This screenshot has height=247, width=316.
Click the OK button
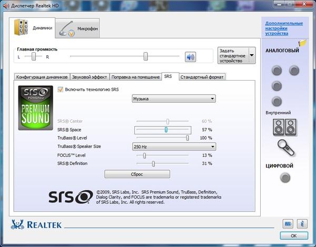pyautogui.click(x=294, y=236)
